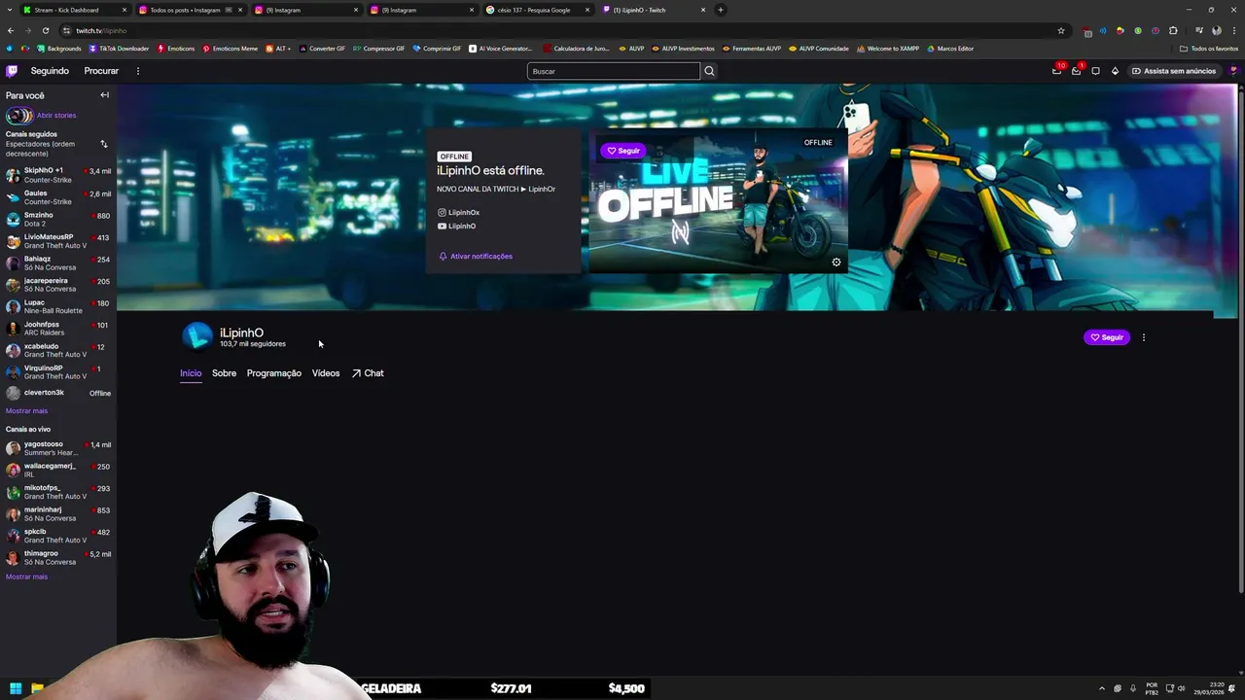Open thimagroo channel
This screenshot has height=700, width=1245.
pos(58,557)
